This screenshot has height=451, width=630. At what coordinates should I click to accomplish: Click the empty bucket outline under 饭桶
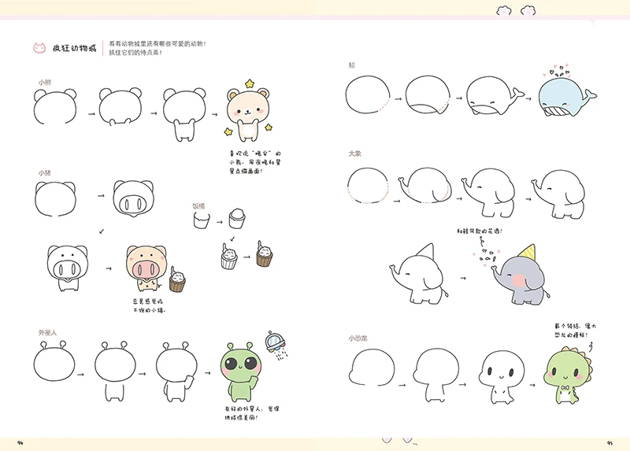(x=202, y=220)
